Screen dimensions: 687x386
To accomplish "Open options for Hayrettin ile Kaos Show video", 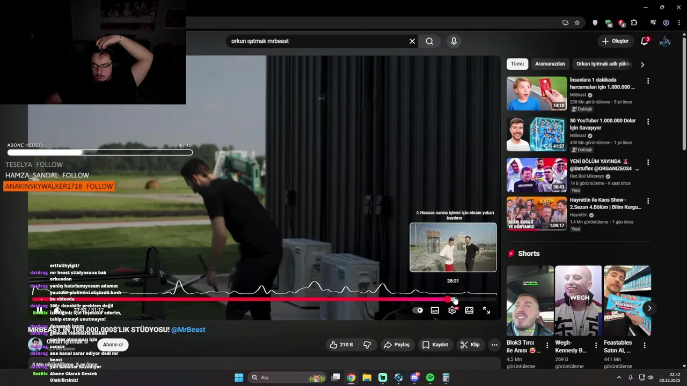I will 648,201.
